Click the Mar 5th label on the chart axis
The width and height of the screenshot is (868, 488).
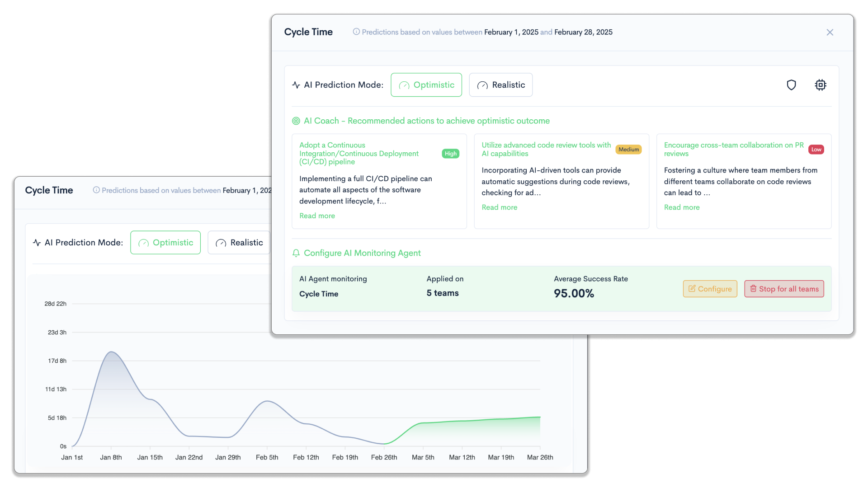423,457
